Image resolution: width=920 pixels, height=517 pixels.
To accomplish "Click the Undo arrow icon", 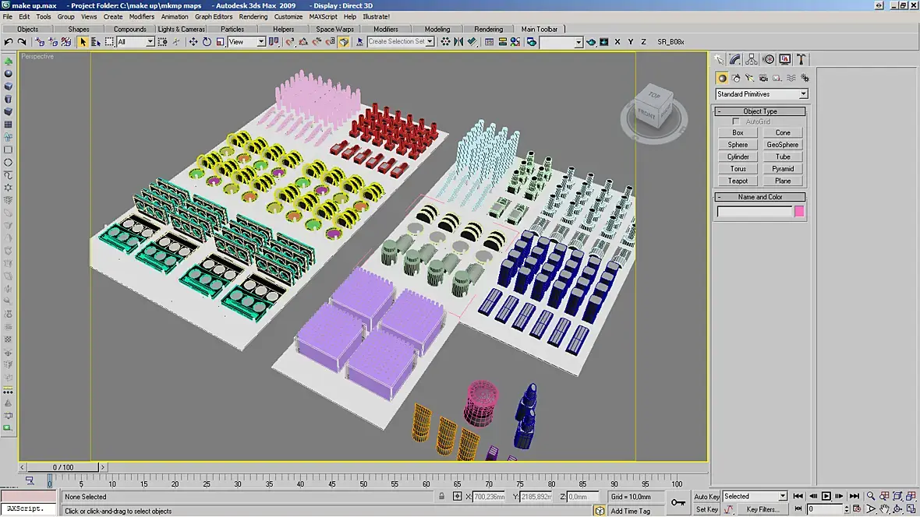I will (x=9, y=41).
